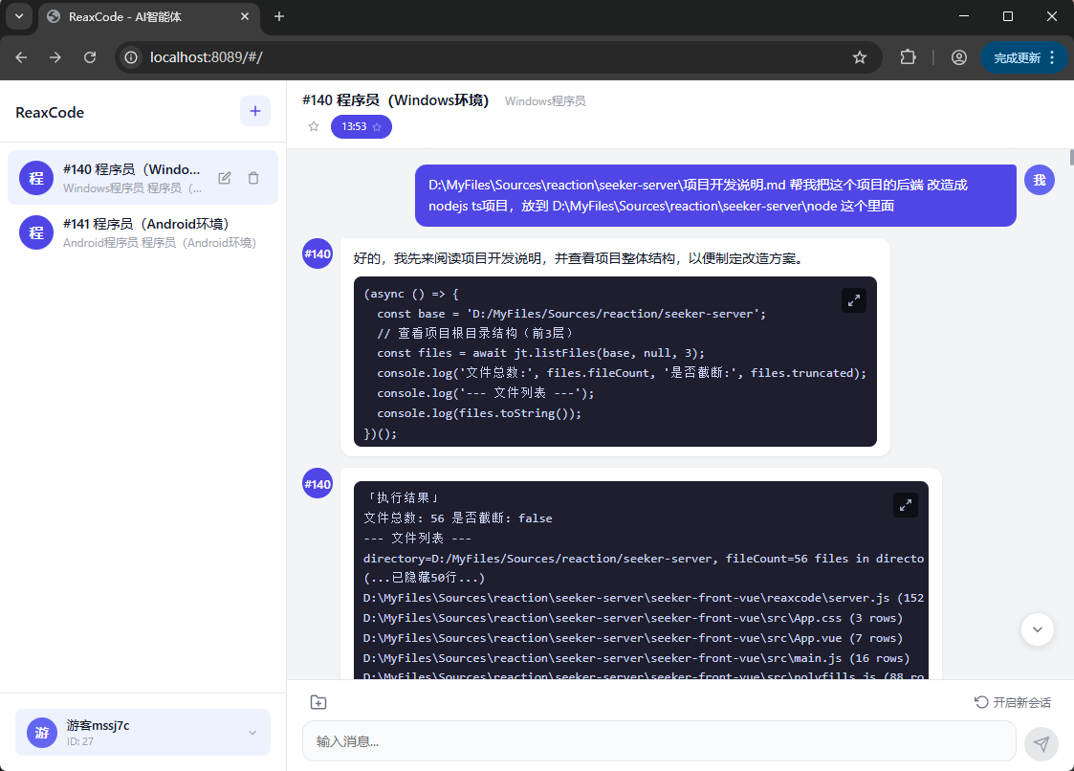Select the ReaxCode - AI智能体 browser tab
Screen dimensions: 1074x771
coord(149,16)
